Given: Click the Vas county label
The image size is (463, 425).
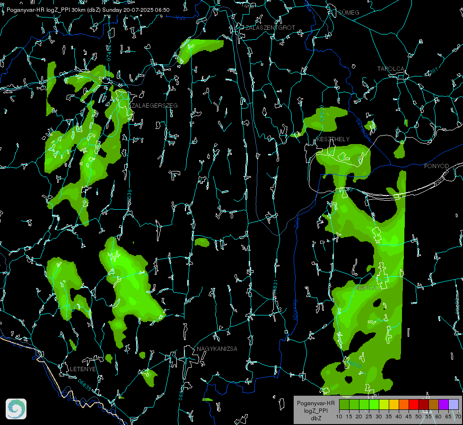Looking at the screenshot, I should (x=181, y=18).
